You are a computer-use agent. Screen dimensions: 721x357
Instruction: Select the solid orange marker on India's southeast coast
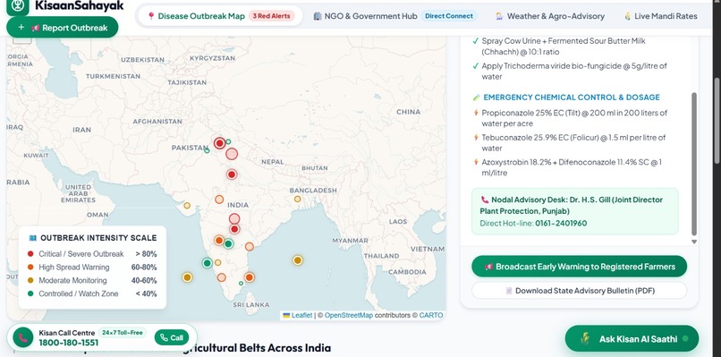(x=250, y=277)
